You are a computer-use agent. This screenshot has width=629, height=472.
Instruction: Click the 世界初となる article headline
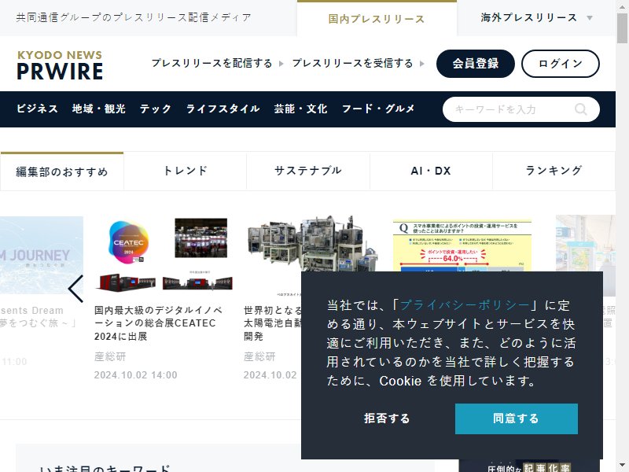pyautogui.click(x=272, y=323)
